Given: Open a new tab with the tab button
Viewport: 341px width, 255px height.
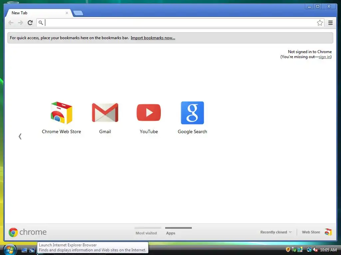Looking at the screenshot, I should (x=78, y=13).
